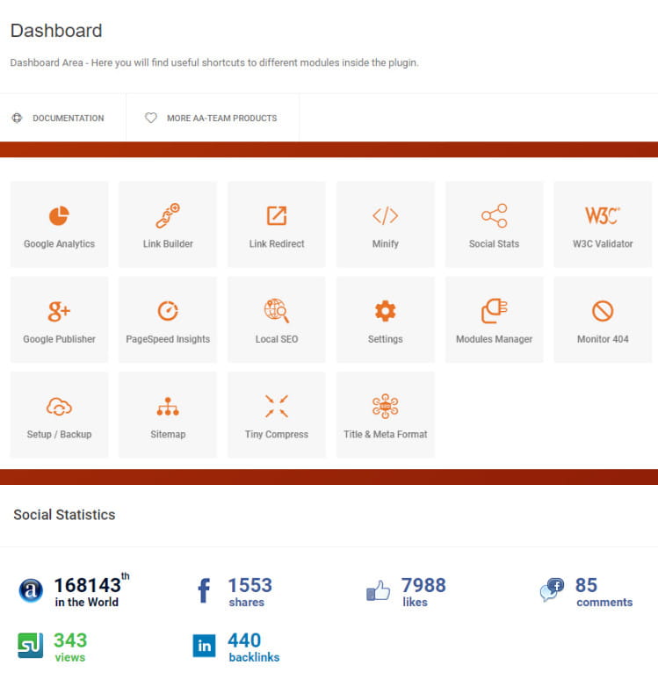The height and width of the screenshot is (687, 658).
Task: Click the Title & Meta Format icon
Action: (x=385, y=406)
